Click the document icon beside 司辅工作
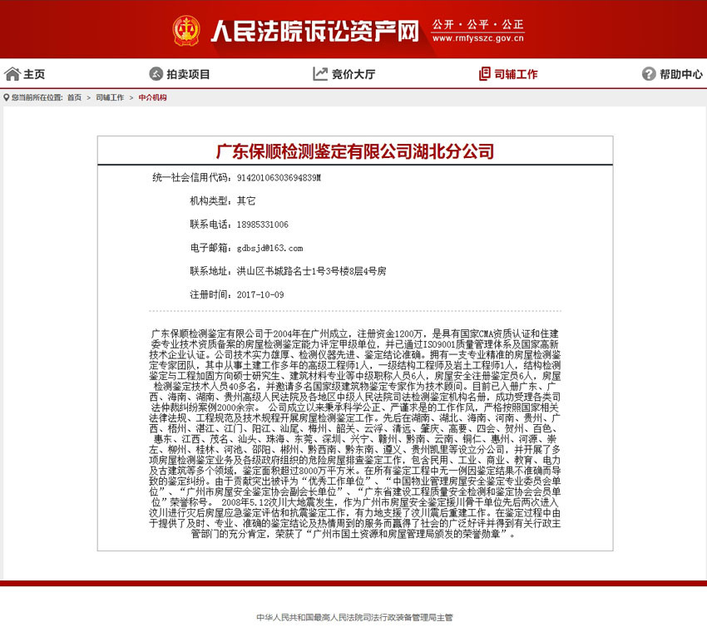Image resolution: width=707 pixels, height=632 pixels. click(x=484, y=74)
